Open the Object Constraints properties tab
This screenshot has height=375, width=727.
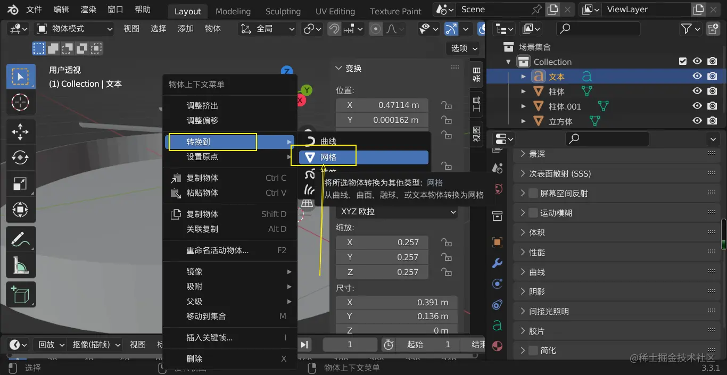tap(498, 304)
